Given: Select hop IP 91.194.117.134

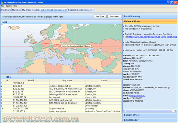Looking at the screenshot, I should (x=20, y=103).
